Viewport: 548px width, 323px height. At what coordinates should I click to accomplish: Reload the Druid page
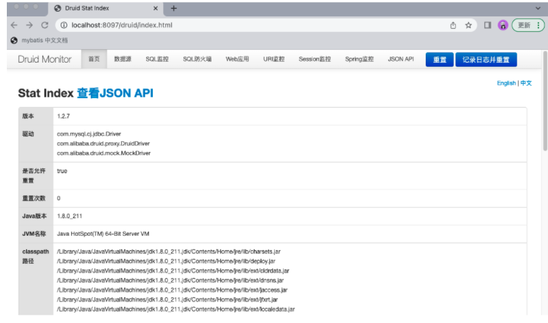45,25
